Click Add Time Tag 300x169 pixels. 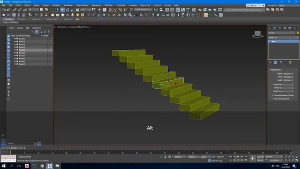217,161
